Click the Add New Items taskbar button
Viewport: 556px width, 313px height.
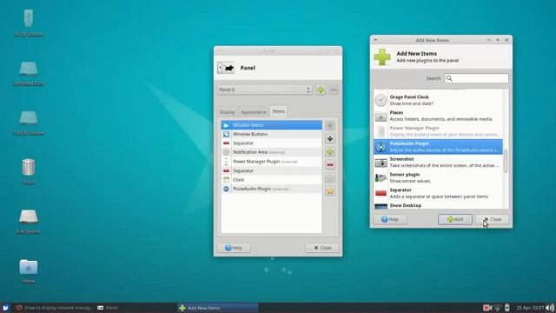point(218,308)
